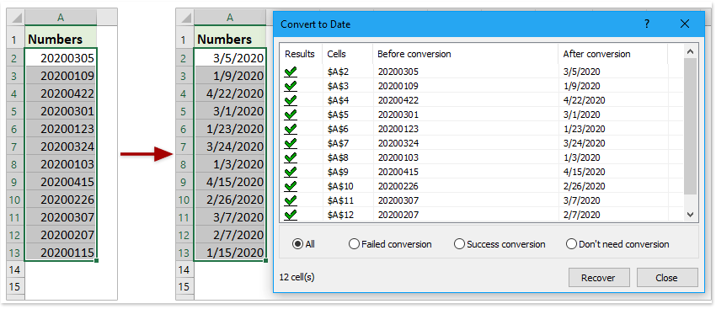The width and height of the screenshot is (716, 309).
Task: Select the Failed conversion radio button
Action: click(354, 244)
